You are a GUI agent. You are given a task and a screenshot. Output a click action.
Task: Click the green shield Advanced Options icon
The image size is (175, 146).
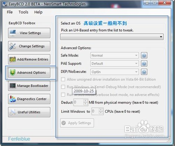[x=13, y=72]
